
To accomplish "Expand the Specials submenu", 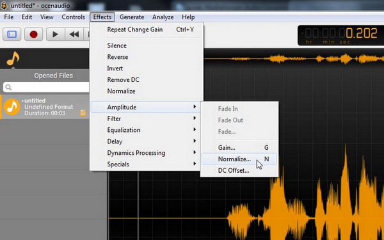I will click(145, 164).
